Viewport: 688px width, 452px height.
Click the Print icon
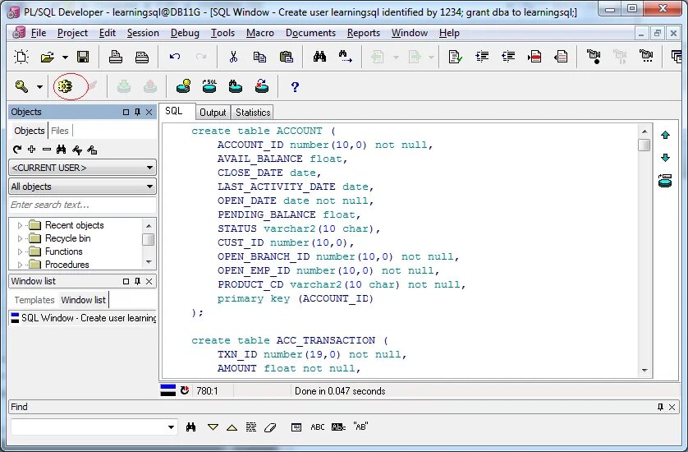pyautogui.click(x=116, y=57)
